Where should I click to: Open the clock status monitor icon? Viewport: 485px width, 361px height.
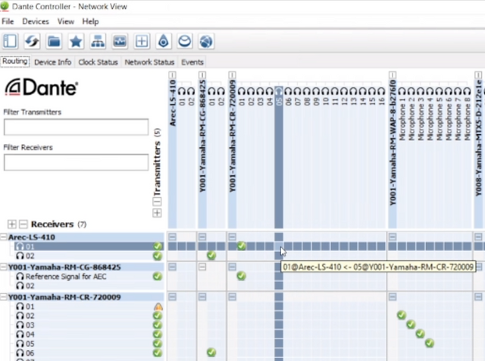click(120, 41)
